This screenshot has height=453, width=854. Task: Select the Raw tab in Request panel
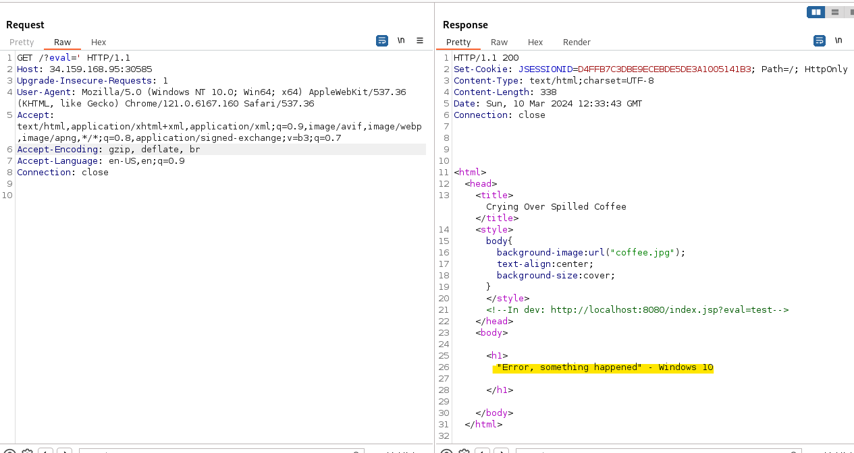[x=63, y=42]
